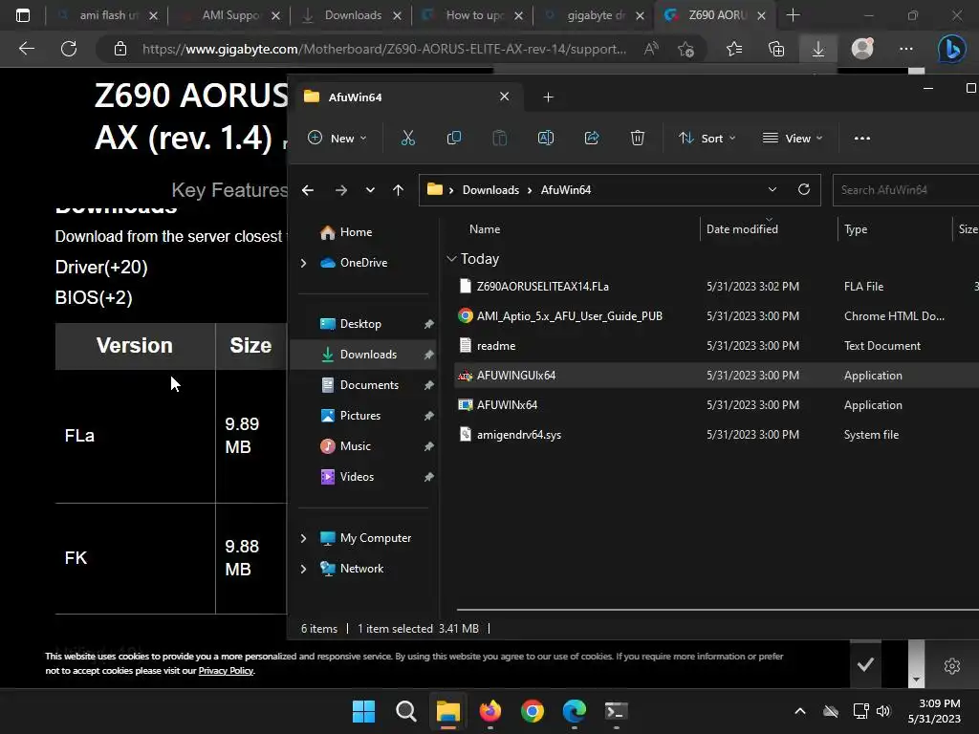This screenshot has height=734, width=979.
Task: Switch to the ami flash browser tab
Action: [x=107, y=15]
